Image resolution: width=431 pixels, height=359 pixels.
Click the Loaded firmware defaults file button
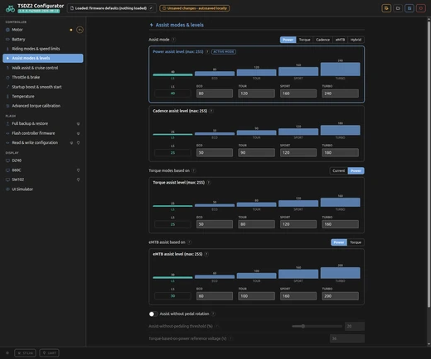click(112, 8)
